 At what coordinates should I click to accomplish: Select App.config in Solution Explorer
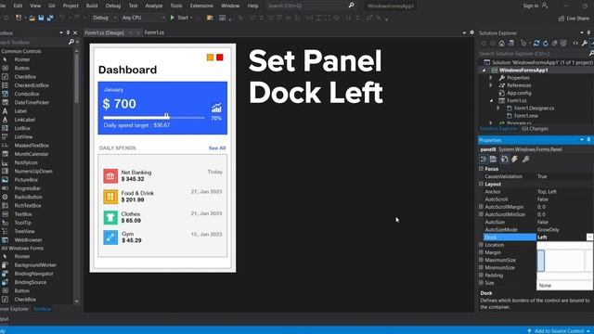519,93
